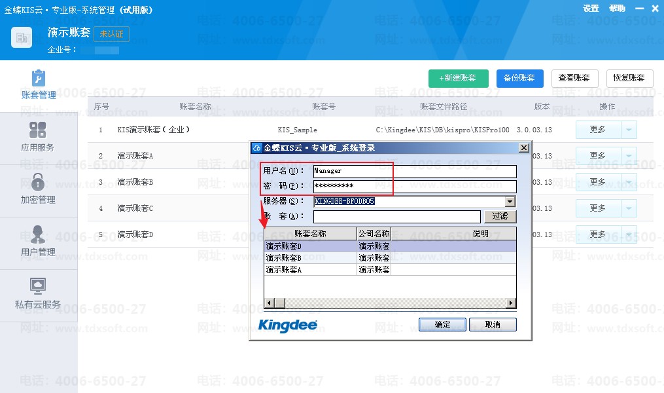Open the 帮助 menu in title bar
Viewport: 664px width, 393px height.
pos(617,8)
